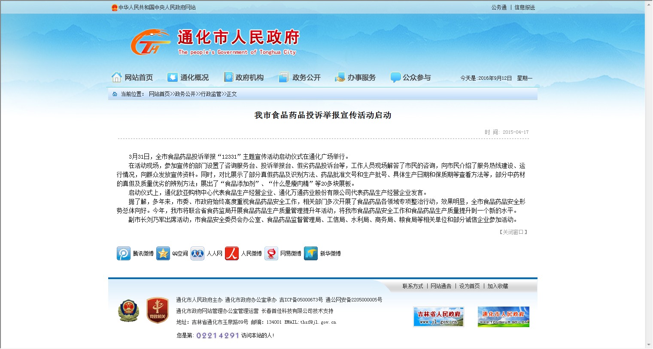Open the 网站首页 navigation menu

[x=133, y=78]
